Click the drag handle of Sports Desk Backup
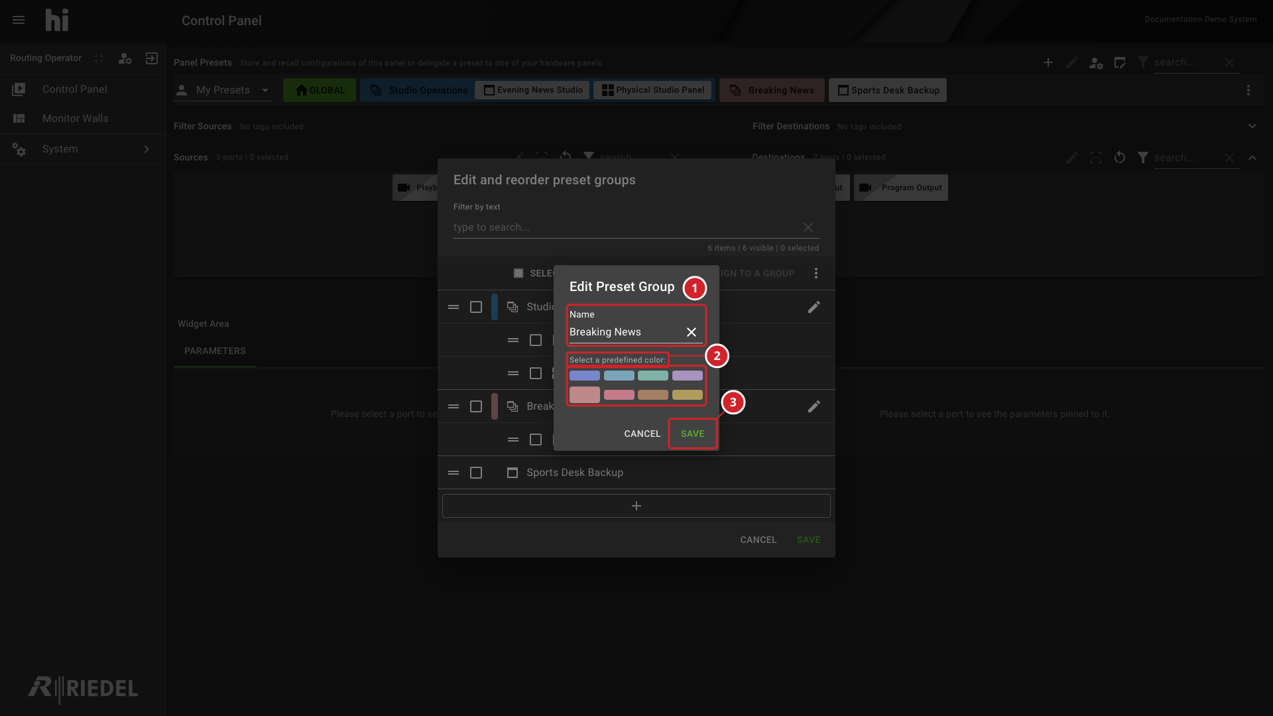This screenshot has height=716, width=1273. point(454,473)
